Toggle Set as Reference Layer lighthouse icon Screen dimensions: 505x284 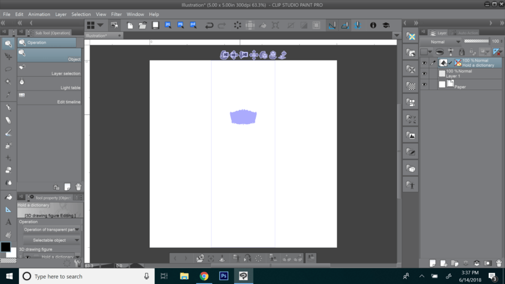coord(451,52)
